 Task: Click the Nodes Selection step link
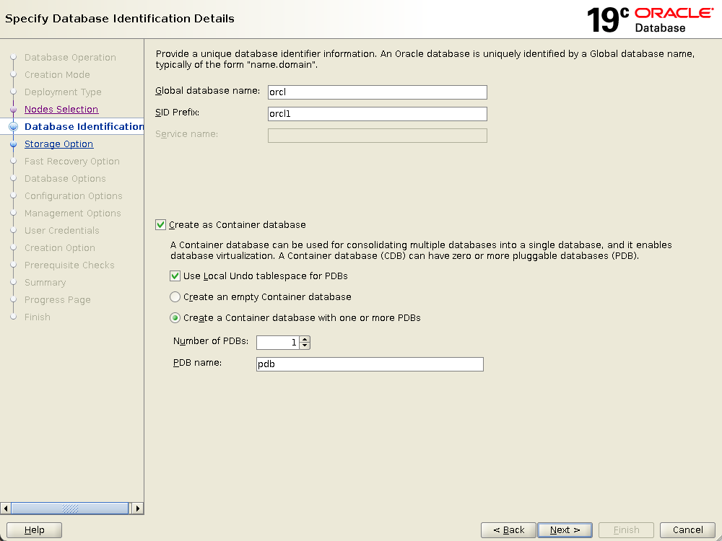pos(61,110)
